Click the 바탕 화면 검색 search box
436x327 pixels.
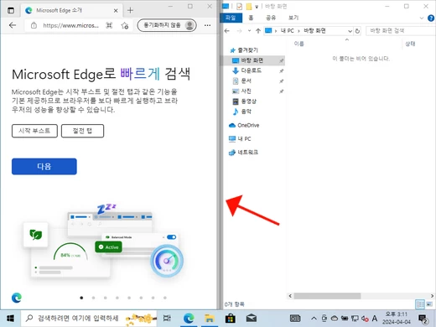tap(401, 31)
